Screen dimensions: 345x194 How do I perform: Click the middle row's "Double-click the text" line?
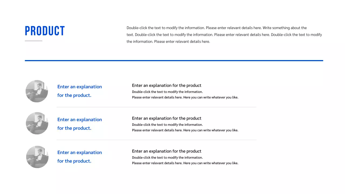167,125
